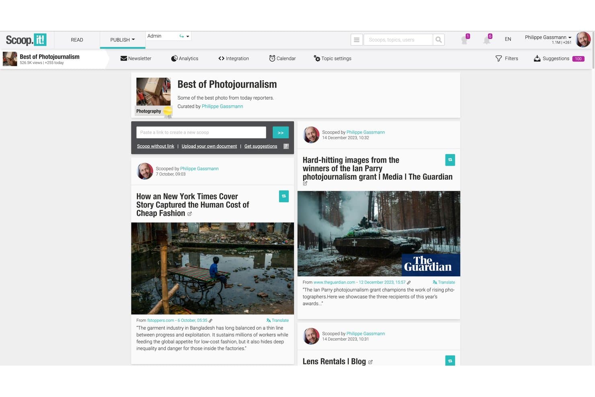Open curator link Philippe Gassmann under topic title
The image size is (595, 397).
pyautogui.click(x=222, y=107)
